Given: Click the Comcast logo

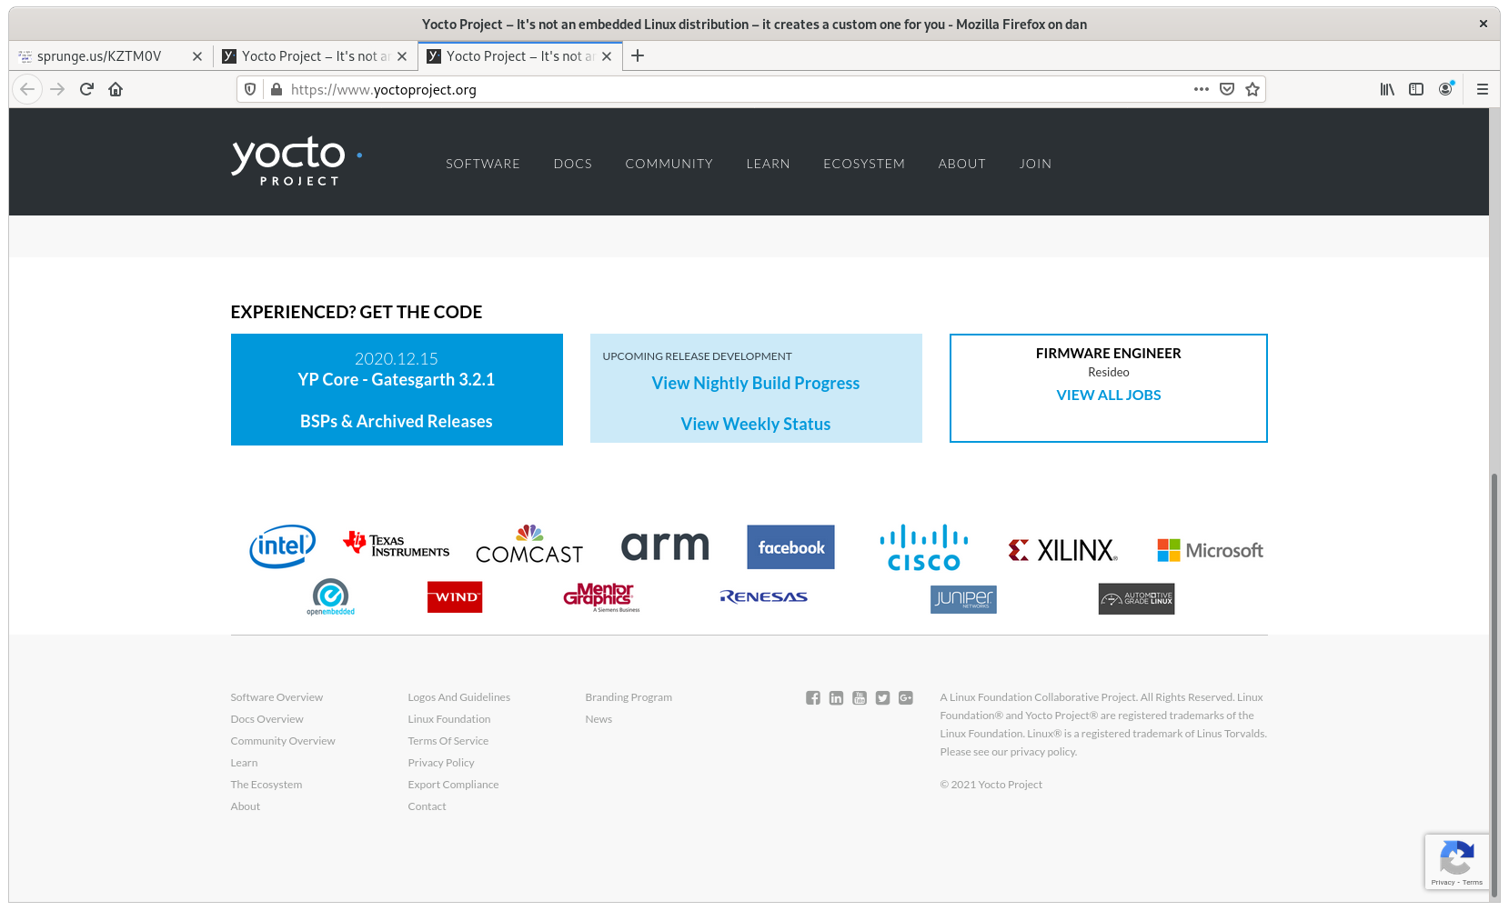Looking at the screenshot, I should tap(529, 545).
